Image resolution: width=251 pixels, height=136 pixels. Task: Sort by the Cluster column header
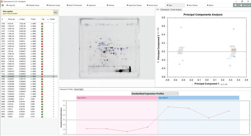52,19
